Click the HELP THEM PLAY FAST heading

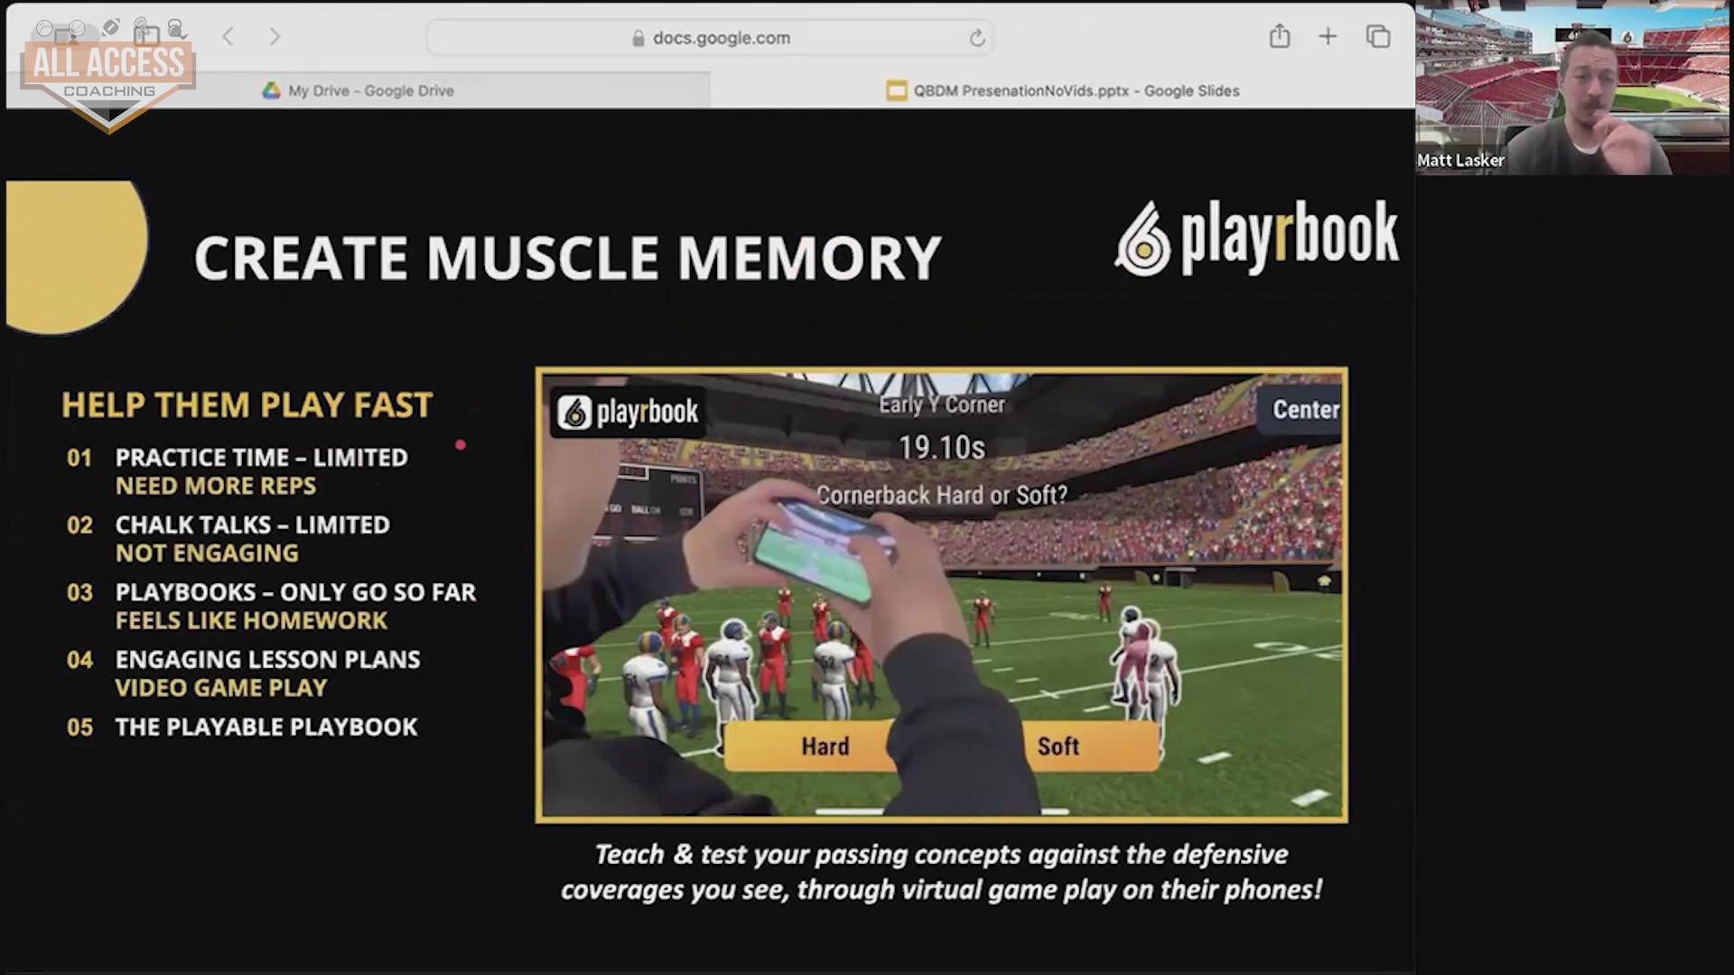point(247,405)
